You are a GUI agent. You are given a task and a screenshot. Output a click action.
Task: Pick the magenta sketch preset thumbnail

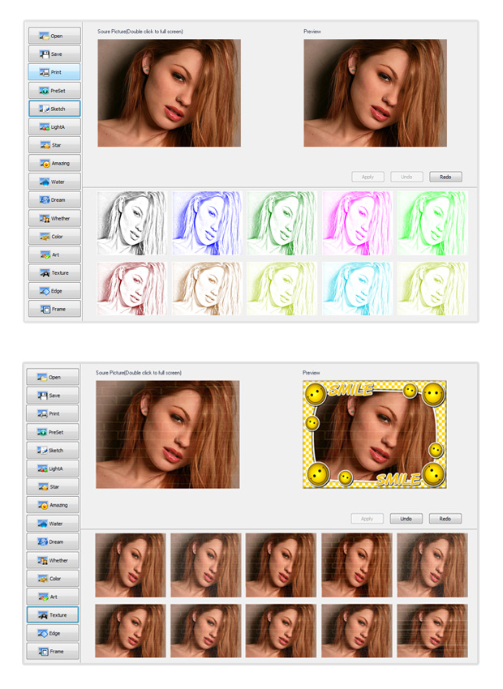[x=358, y=224]
